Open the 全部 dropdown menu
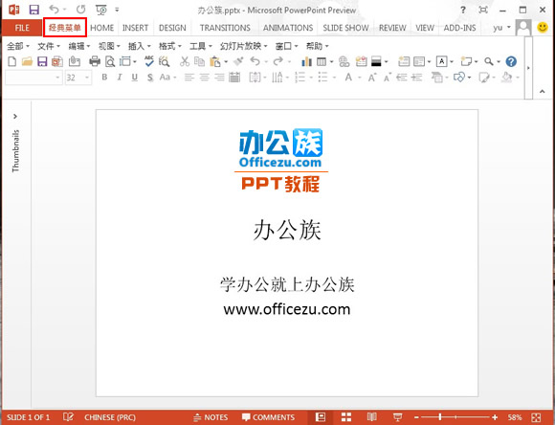This screenshot has width=555, height=425. [18, 46]
